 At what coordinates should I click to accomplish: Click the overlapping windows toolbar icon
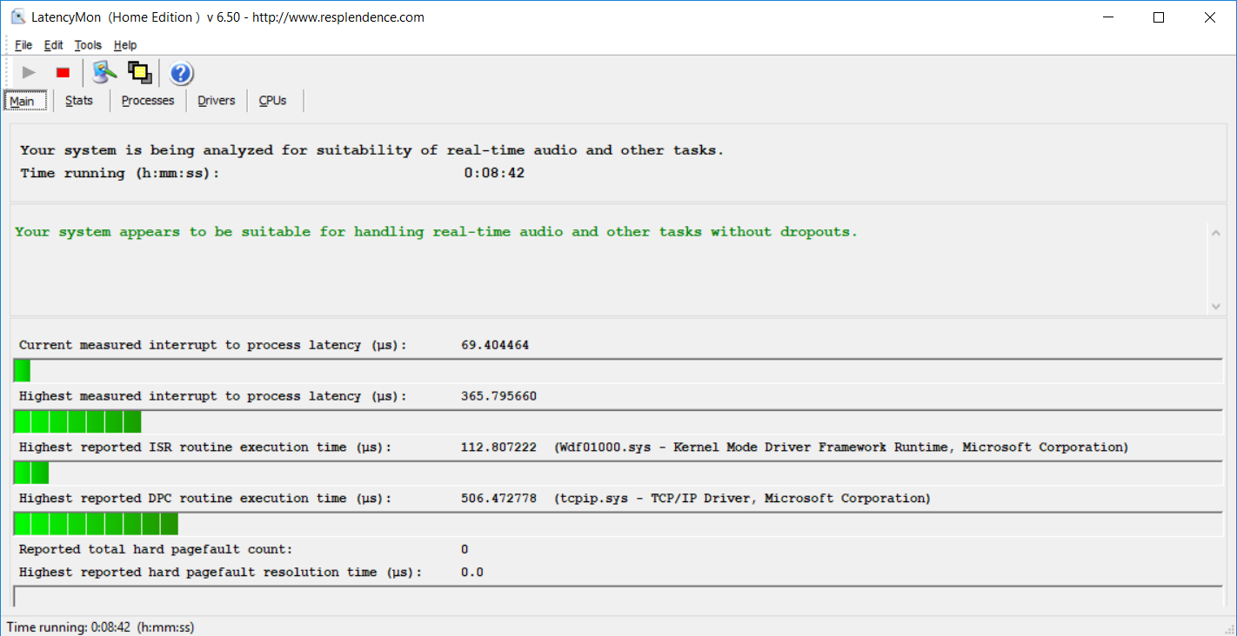tap(140, 73)
